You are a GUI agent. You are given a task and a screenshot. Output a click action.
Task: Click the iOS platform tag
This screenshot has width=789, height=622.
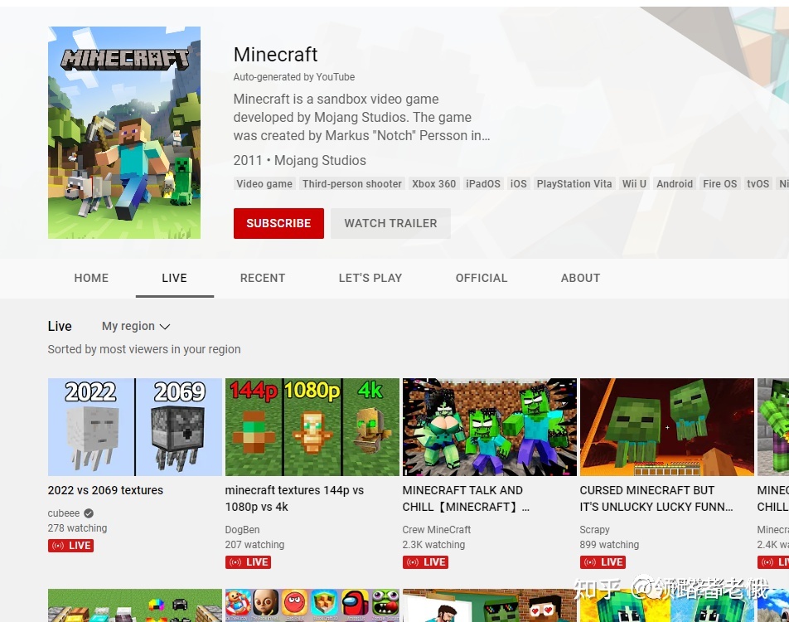[x=518, y=184]
